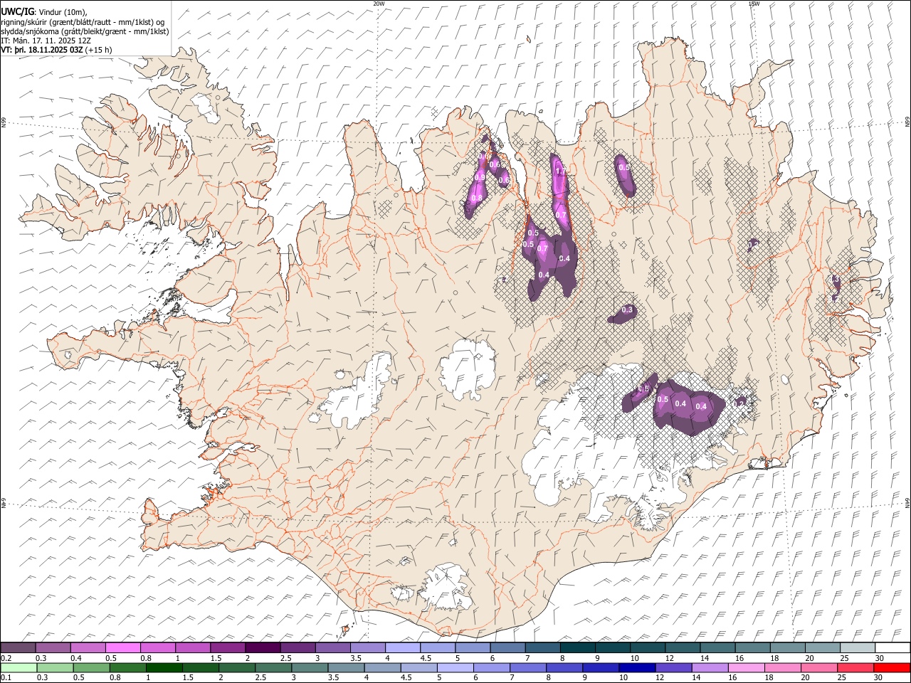The width and height of the screenshot is (911, 683).
Task: Select the green 0.5 swatch in lower legend row
Action: [x=92, y=667]
